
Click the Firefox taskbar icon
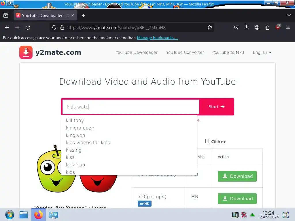[x=39, y=215]
